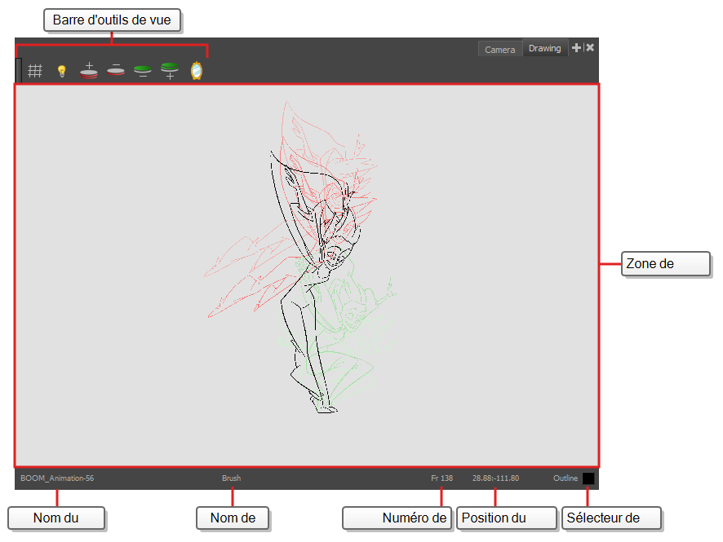Turn on the Light Table bulb icon

coord(61,71)
